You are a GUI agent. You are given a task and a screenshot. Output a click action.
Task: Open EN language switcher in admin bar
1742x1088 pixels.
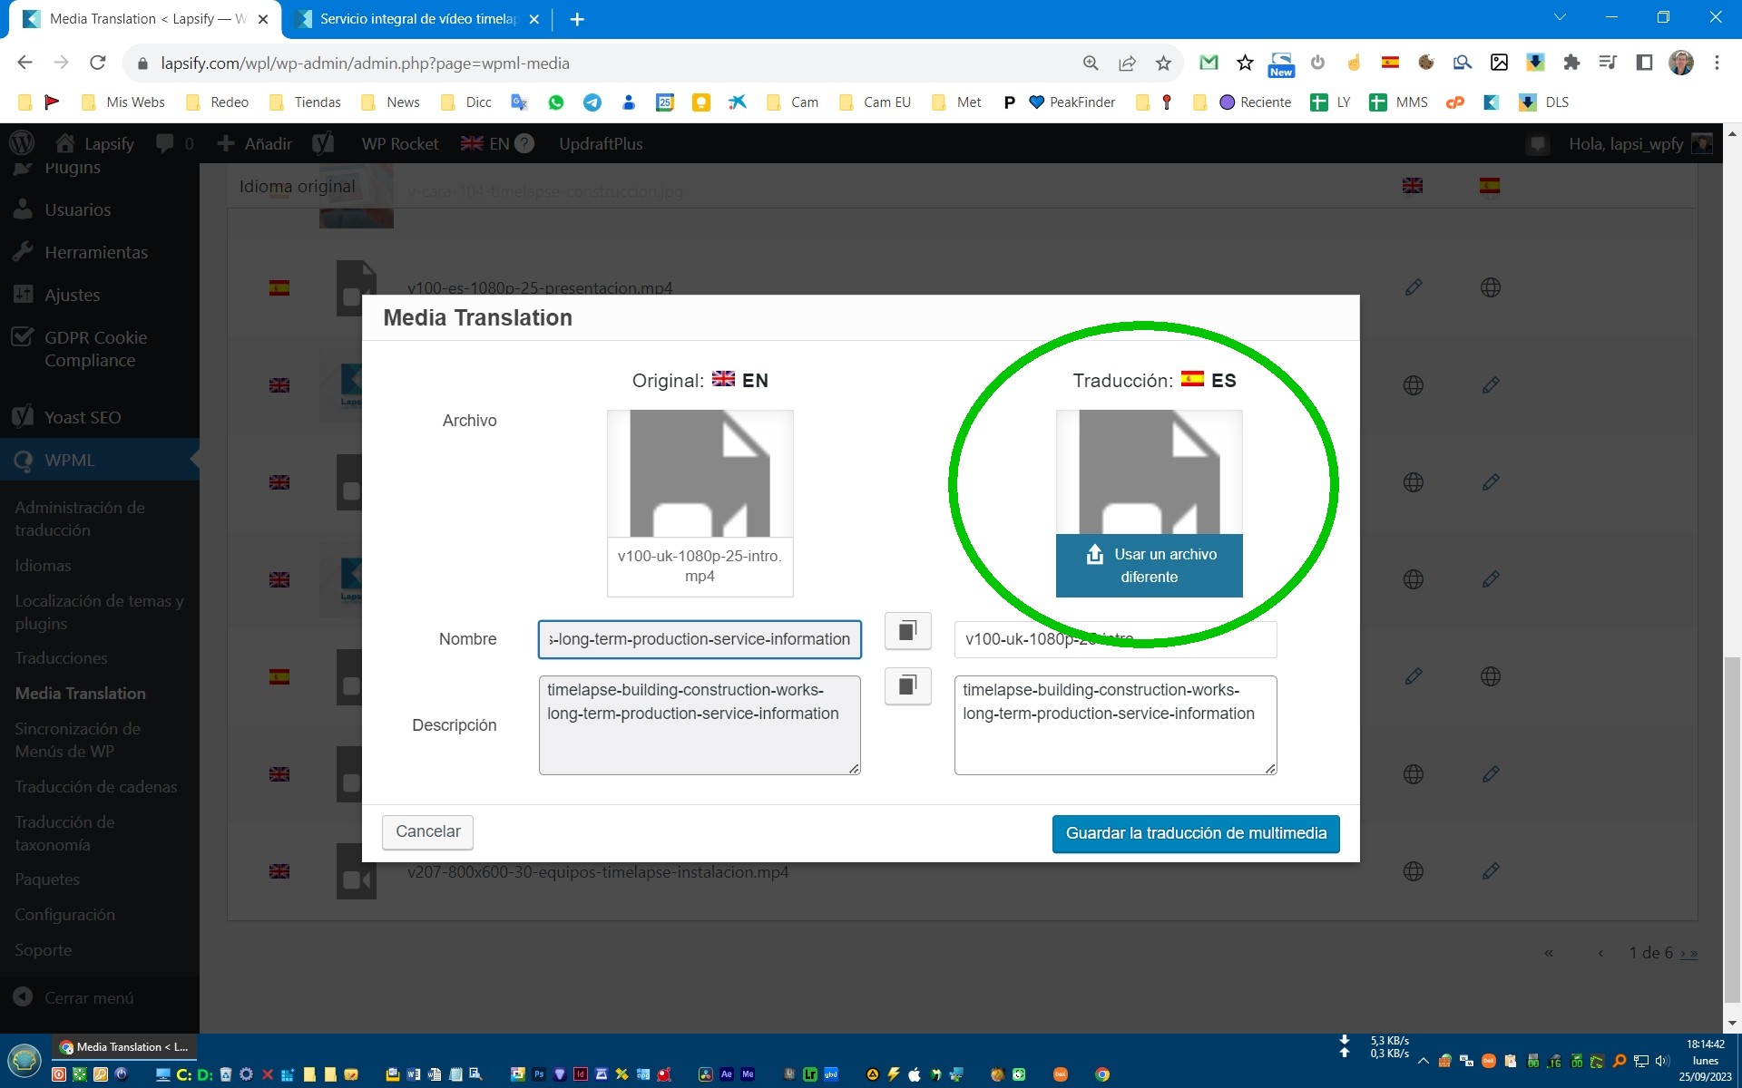pyautogui.click(x=496, y=143)
